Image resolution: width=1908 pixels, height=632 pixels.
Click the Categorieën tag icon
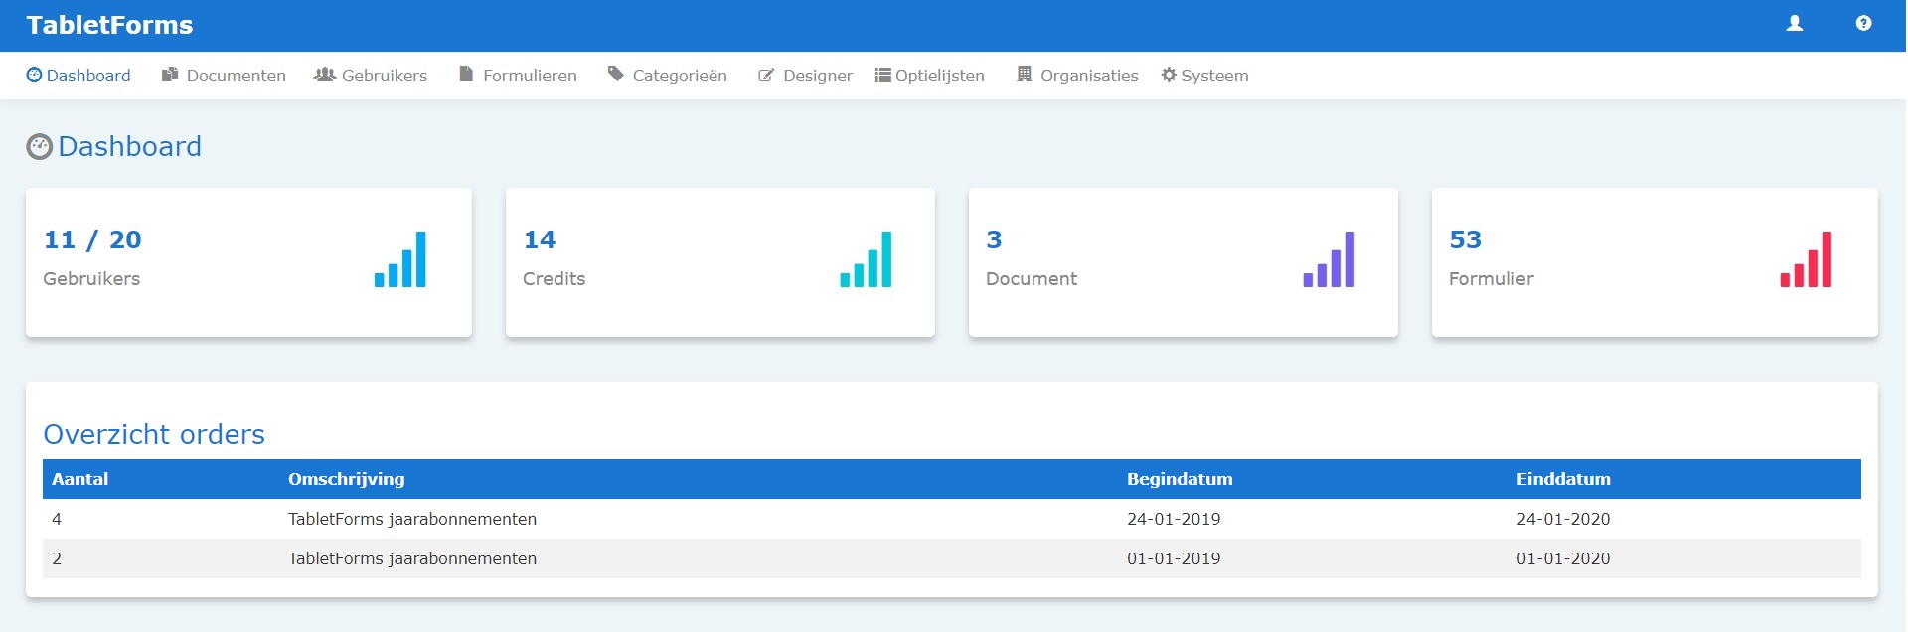[x=616, y=74]
